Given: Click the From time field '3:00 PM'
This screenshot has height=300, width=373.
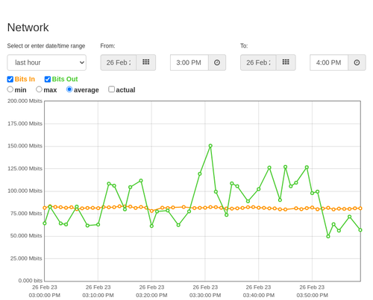Looking at the screenshot, I should (x=189, y=63).
